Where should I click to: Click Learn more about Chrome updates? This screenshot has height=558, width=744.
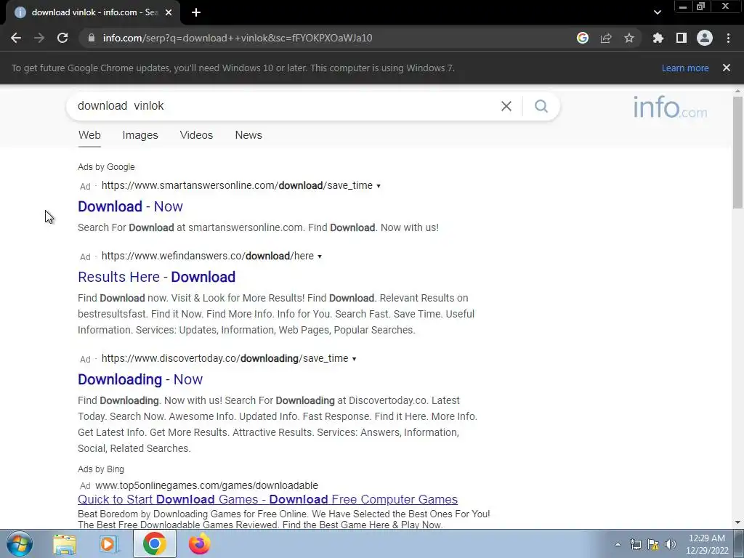(685, 68)
